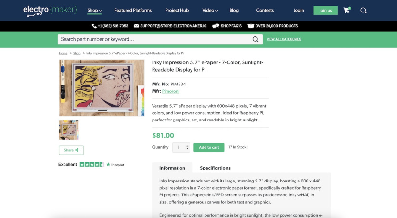397x218 pixels.
Task: Click the part number search field
Action: point(154,39)
